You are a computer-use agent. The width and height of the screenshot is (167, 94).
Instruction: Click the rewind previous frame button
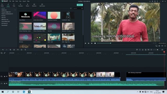coord(85,43)
